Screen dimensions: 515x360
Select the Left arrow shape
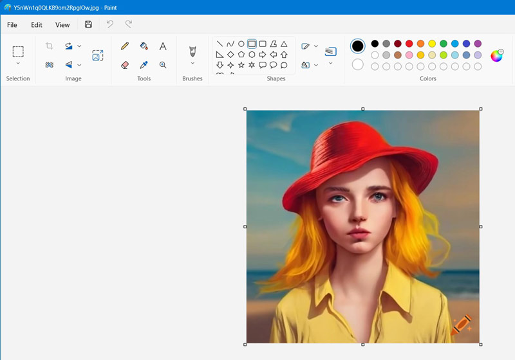[273, 55]
